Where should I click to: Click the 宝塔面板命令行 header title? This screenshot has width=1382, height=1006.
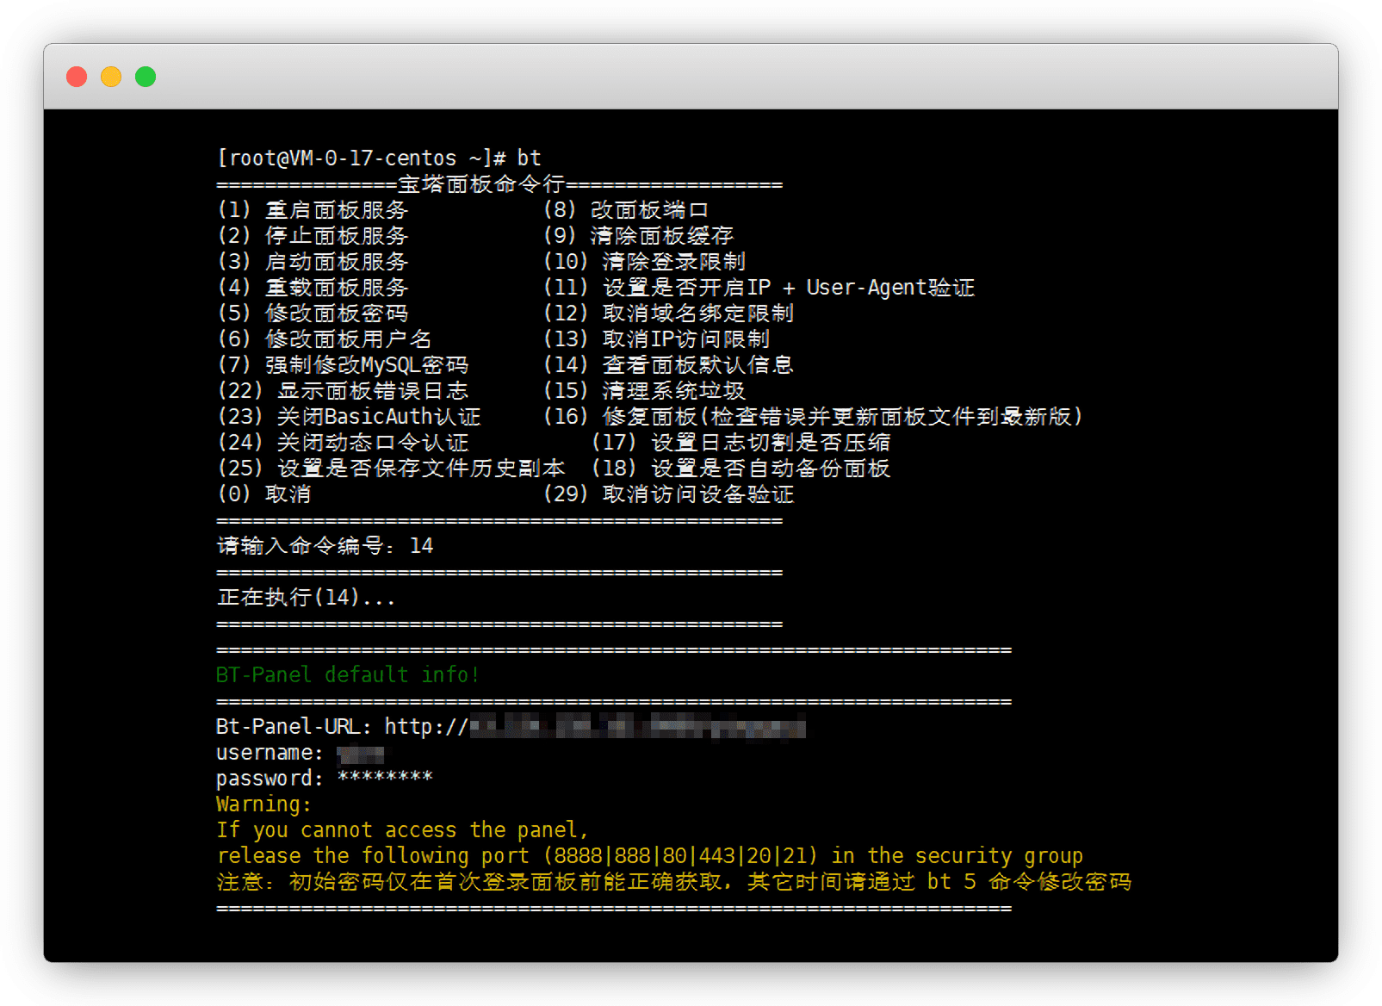[480, 184]
